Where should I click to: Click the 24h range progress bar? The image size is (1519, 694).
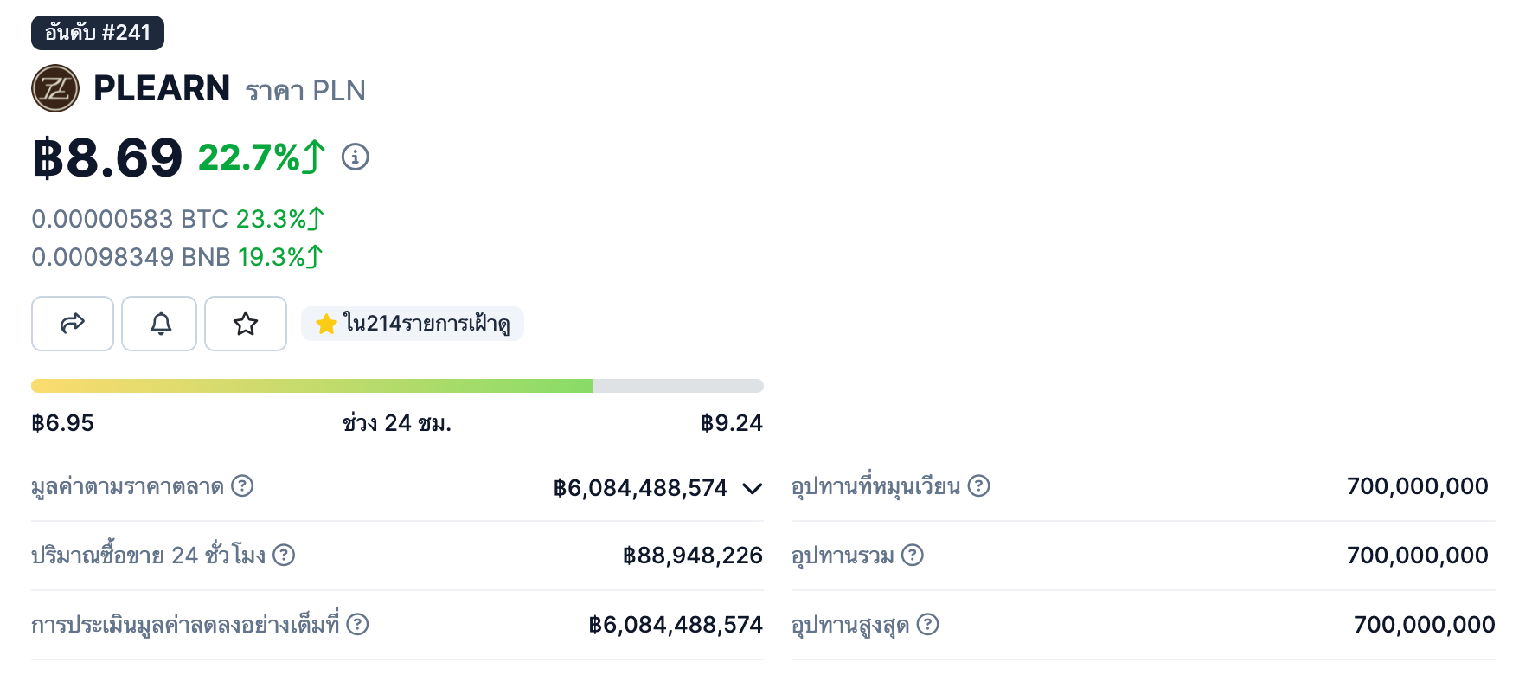pyautogui.click(x=396, y=385)
